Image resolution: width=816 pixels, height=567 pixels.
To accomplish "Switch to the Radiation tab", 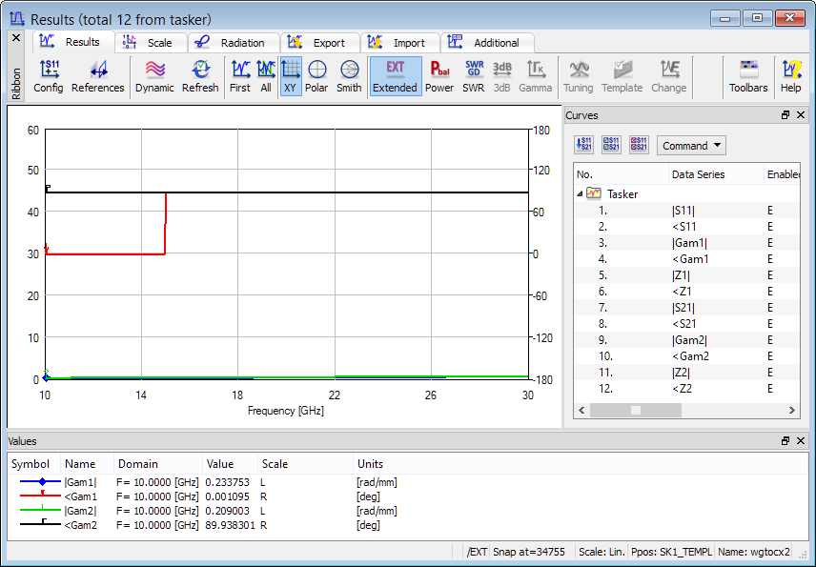I will 233,43.
